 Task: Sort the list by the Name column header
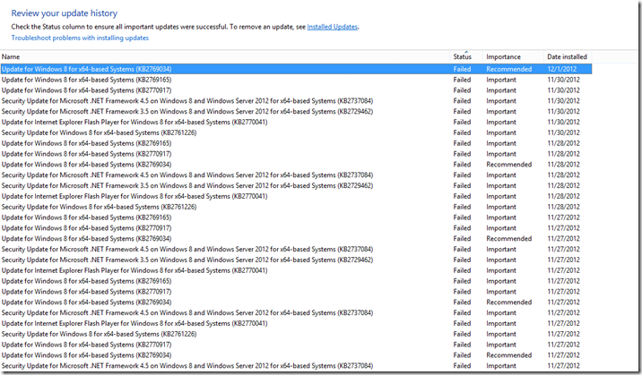click(225, 56)
